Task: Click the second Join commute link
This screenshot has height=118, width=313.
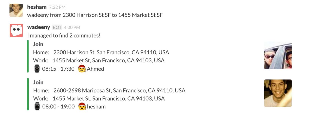Action: coord(38,82)
